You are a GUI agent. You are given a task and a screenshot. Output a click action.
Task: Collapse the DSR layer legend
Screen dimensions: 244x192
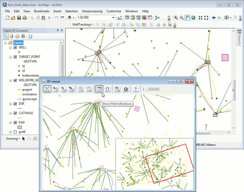[x=11, y=104]
